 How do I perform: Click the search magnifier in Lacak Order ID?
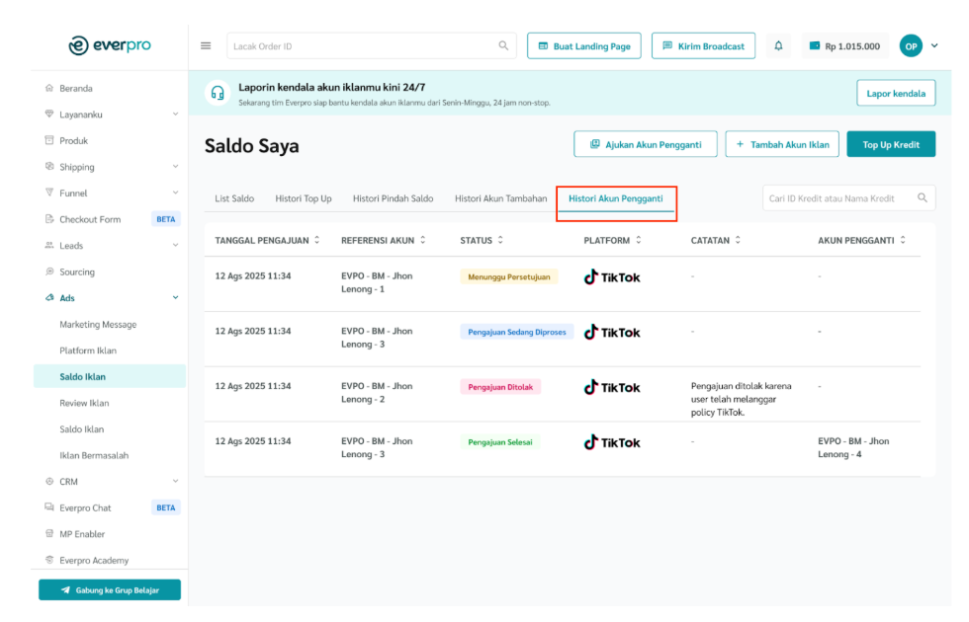(x=503, y=45)
